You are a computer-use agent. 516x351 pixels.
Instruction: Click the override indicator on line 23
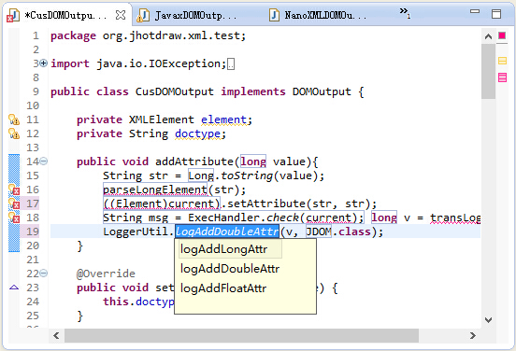pyautogui.click(x=14, y=288)
